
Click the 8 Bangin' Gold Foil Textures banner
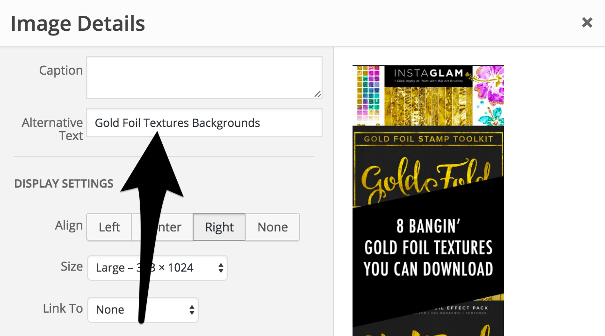click(428, 247)
